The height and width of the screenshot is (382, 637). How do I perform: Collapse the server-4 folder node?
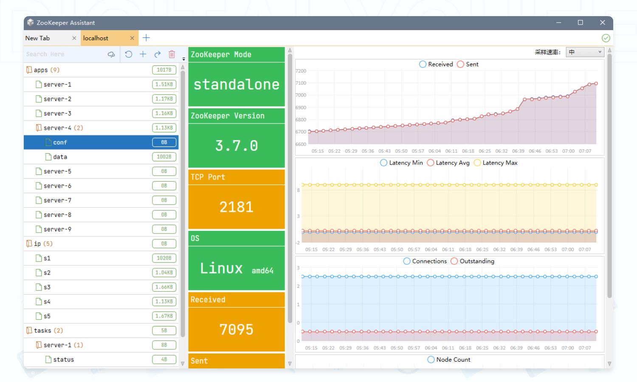tap(39, 128)
